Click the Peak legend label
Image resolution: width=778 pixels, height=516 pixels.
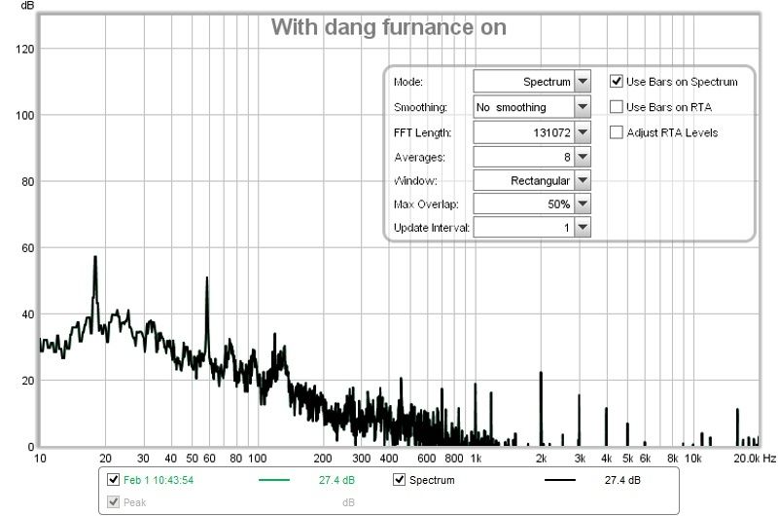(134, 502)
